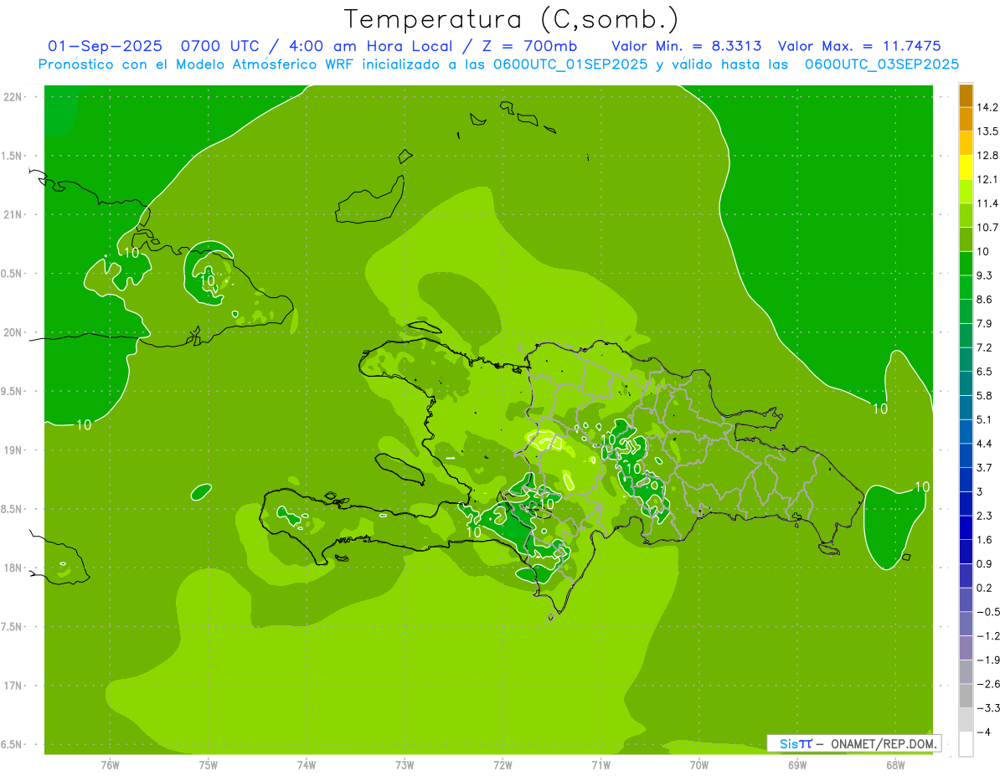Click the '5.1' colorbar label
Viewport: 1005px width, 776px height.
point(985,419)
